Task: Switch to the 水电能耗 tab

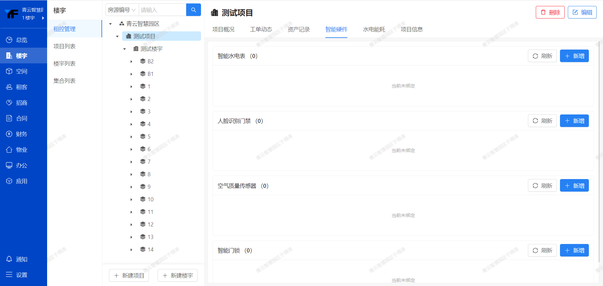Action: point(374,29)
